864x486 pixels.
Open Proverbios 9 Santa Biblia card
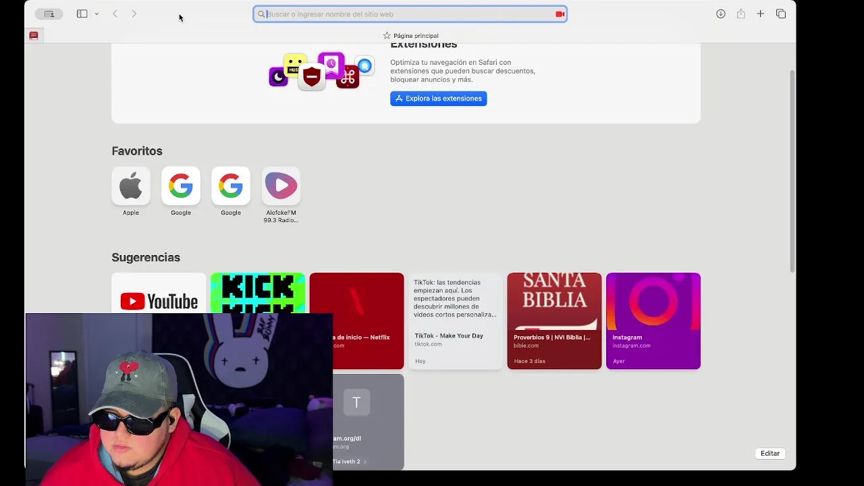point(554,321)
